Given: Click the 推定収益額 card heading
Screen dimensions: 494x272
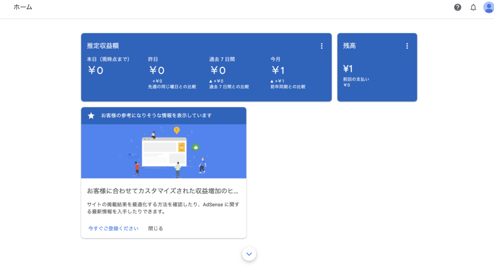Looking at the screenshot, I should coord(103,46).
